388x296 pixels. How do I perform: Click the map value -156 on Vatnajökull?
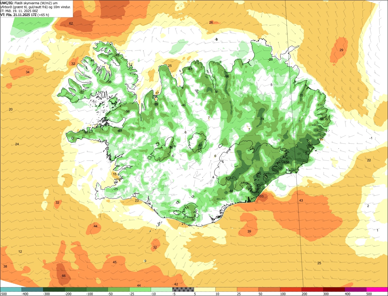286,162
